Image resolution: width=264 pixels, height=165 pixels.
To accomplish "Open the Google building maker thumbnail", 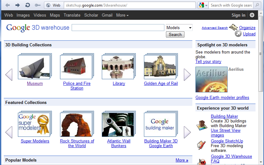I will tap(161, 124).
